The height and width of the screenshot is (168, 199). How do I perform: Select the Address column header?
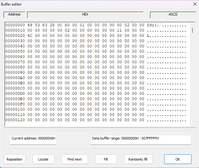coord(14,15)
